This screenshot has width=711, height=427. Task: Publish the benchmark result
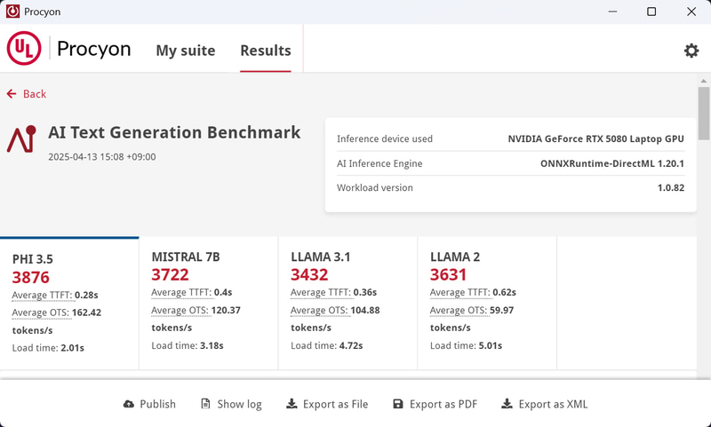point(149,404)
